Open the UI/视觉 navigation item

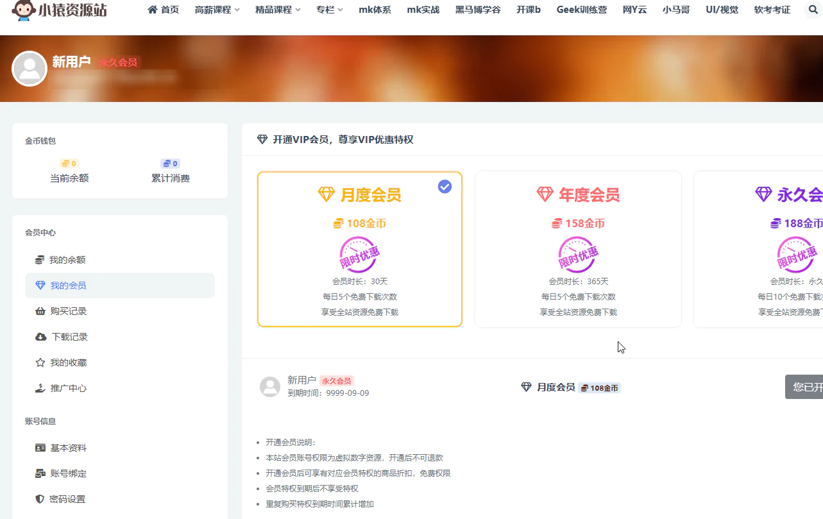(722, 10)
